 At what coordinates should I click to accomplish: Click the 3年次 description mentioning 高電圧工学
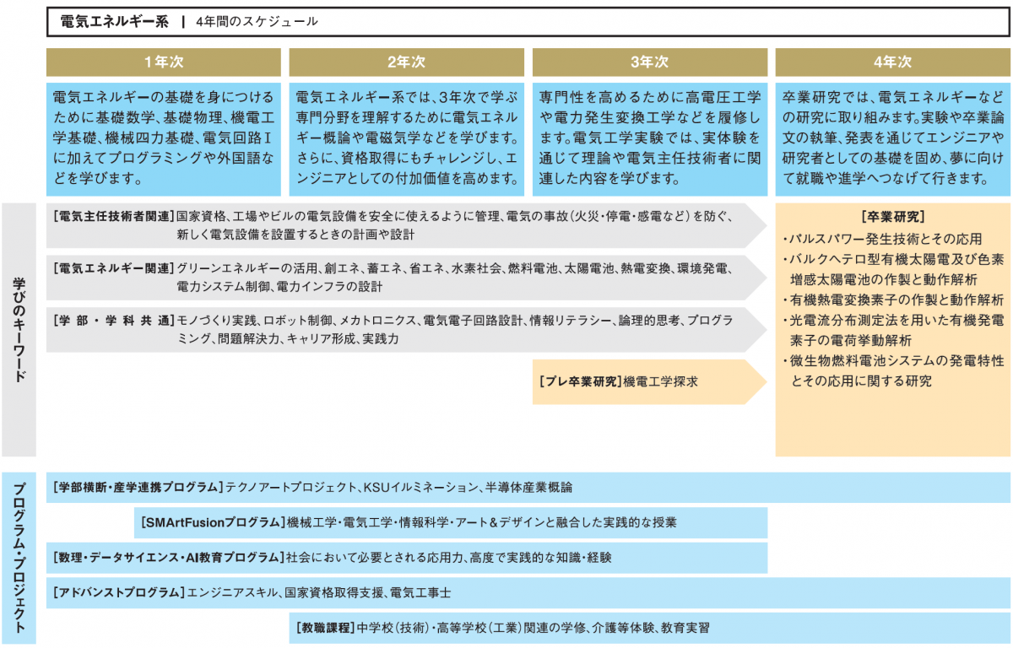[x=650, y=138]
